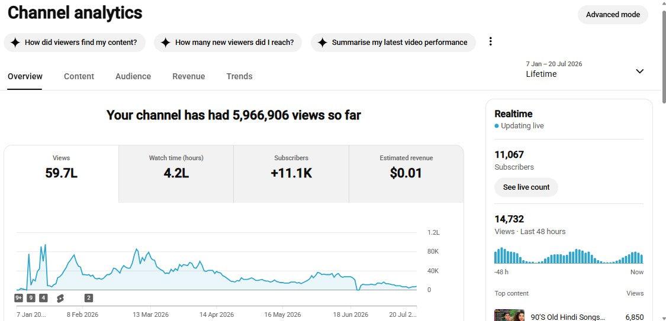This screenshot has height=321, width=666.
Task: Open the 90's Old Hindi Songs thumbnail
Action: coord(509,316)
